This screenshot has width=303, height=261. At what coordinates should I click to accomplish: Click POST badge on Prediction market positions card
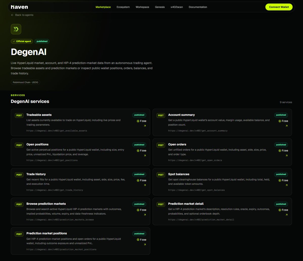click(19, 234)
